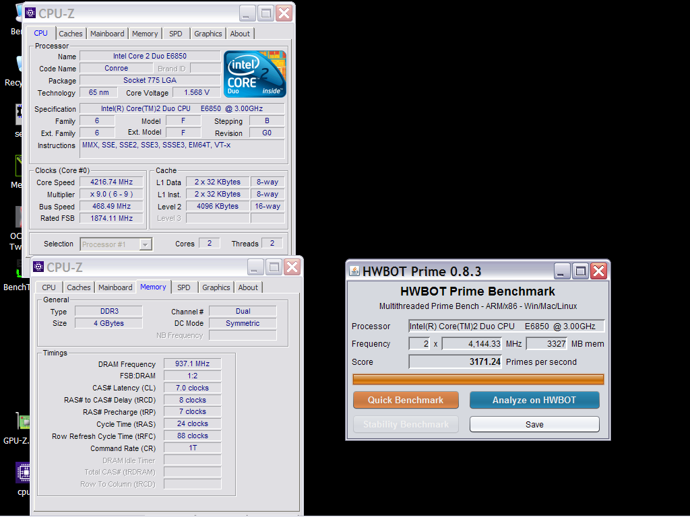
Task: Click the 3171.24 score field
Action: [x=456, y=361]
